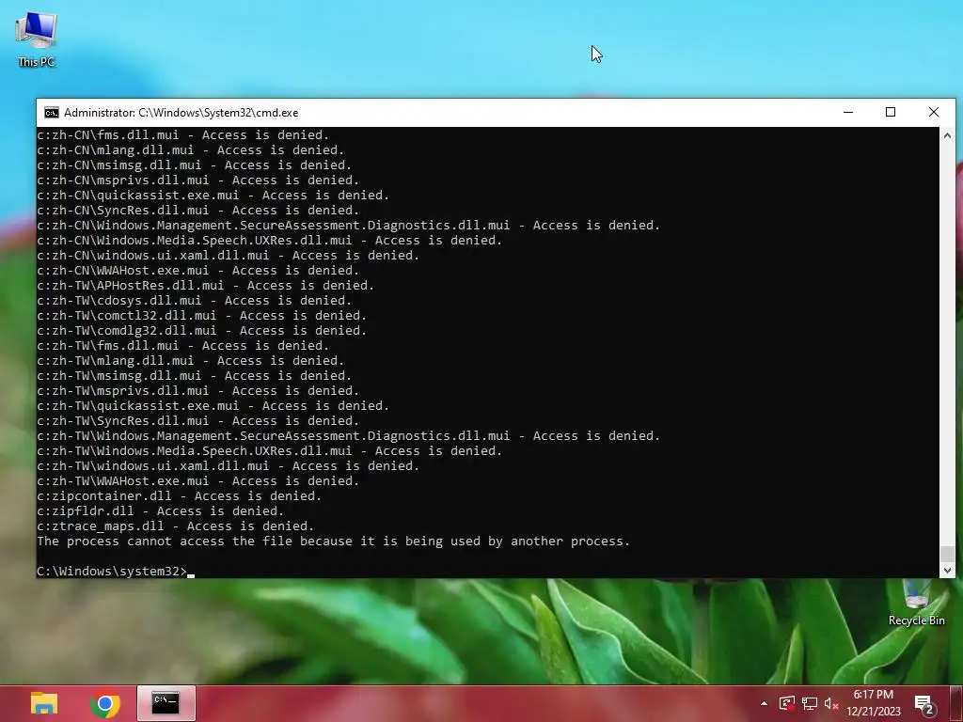Image resolution: width=963 pixels, height=722 pixels.
Task: Click the zh-CN\mlang.dll.mui line
Action: click(190, 149)
